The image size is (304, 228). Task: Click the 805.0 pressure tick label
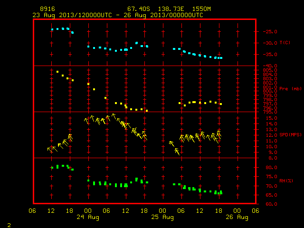270,70
